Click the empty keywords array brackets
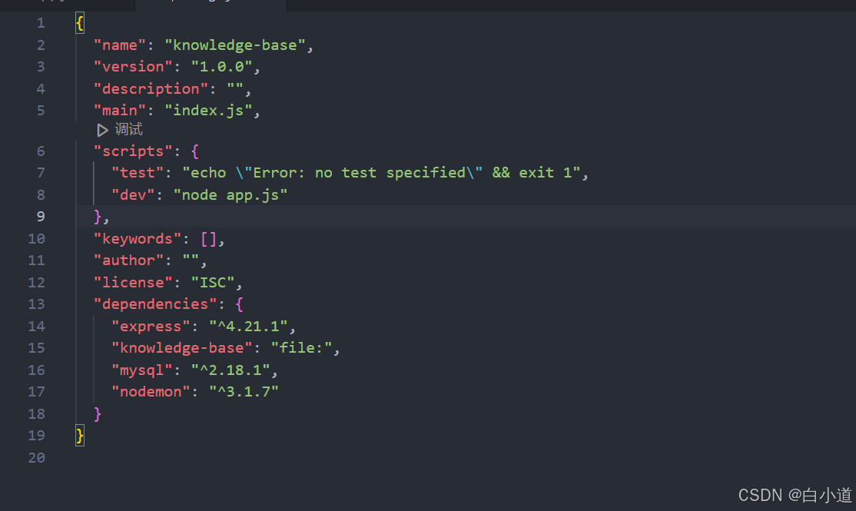 point(208,238)
